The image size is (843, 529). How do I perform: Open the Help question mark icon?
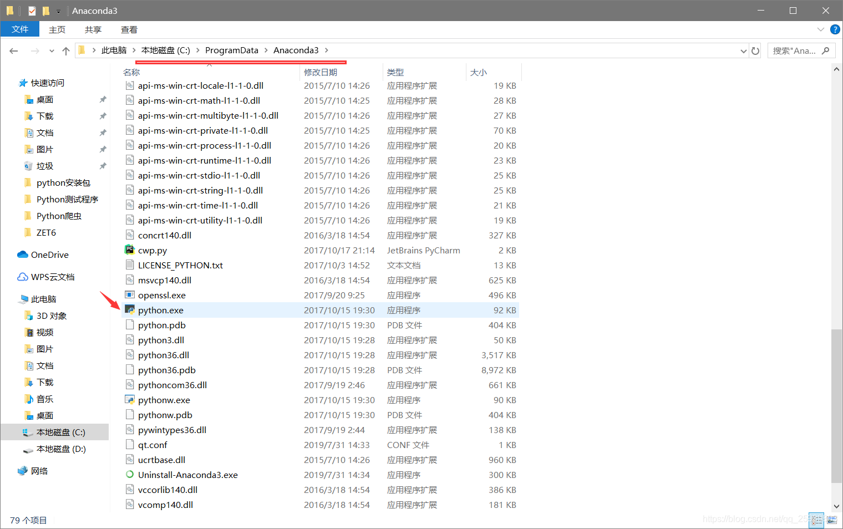(x=835, y=29)
